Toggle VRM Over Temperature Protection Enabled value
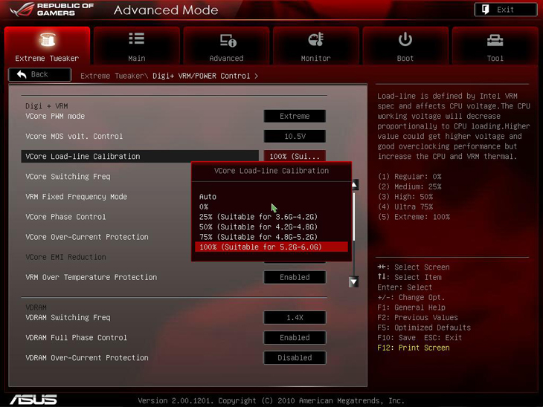The image size is (543, 407). (295, 277)
